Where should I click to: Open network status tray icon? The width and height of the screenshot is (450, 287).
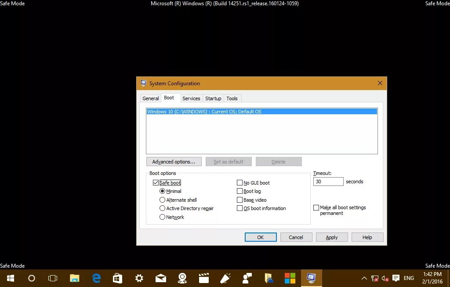coord(374,278)
